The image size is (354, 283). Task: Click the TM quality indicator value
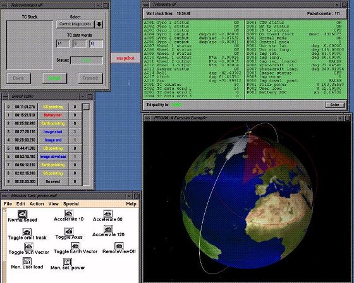pyautogui.click(x=176, y=105)
